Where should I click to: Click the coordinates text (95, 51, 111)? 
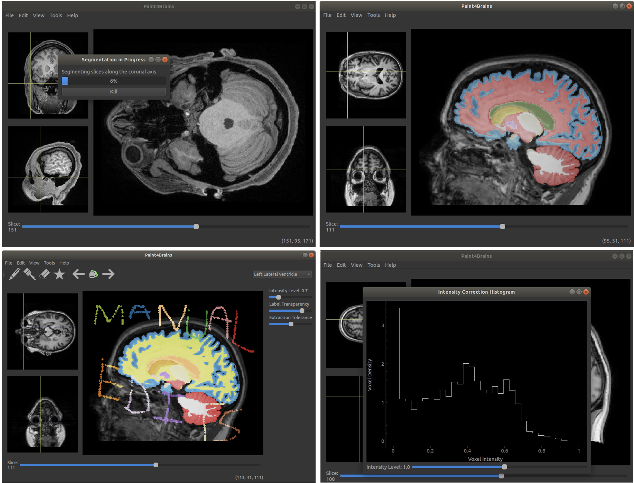(x=616, y=241)
